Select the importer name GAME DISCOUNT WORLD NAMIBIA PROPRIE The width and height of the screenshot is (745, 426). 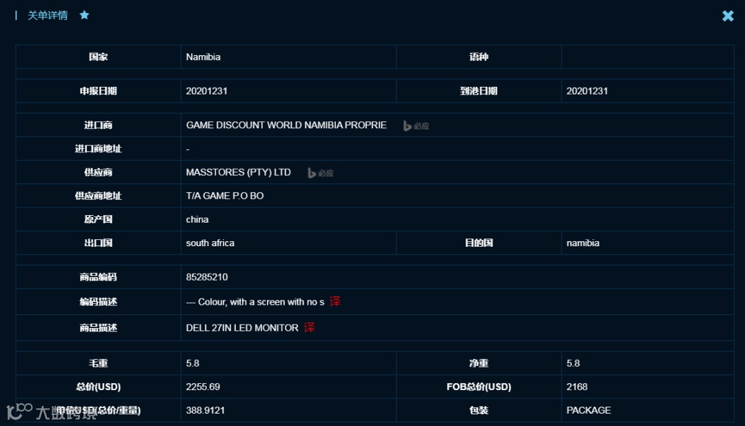[286, 125]
